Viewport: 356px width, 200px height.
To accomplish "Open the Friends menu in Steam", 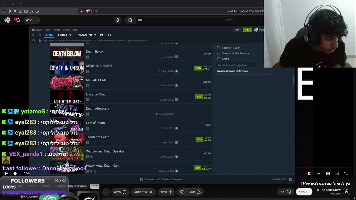I will pos(56,30).
